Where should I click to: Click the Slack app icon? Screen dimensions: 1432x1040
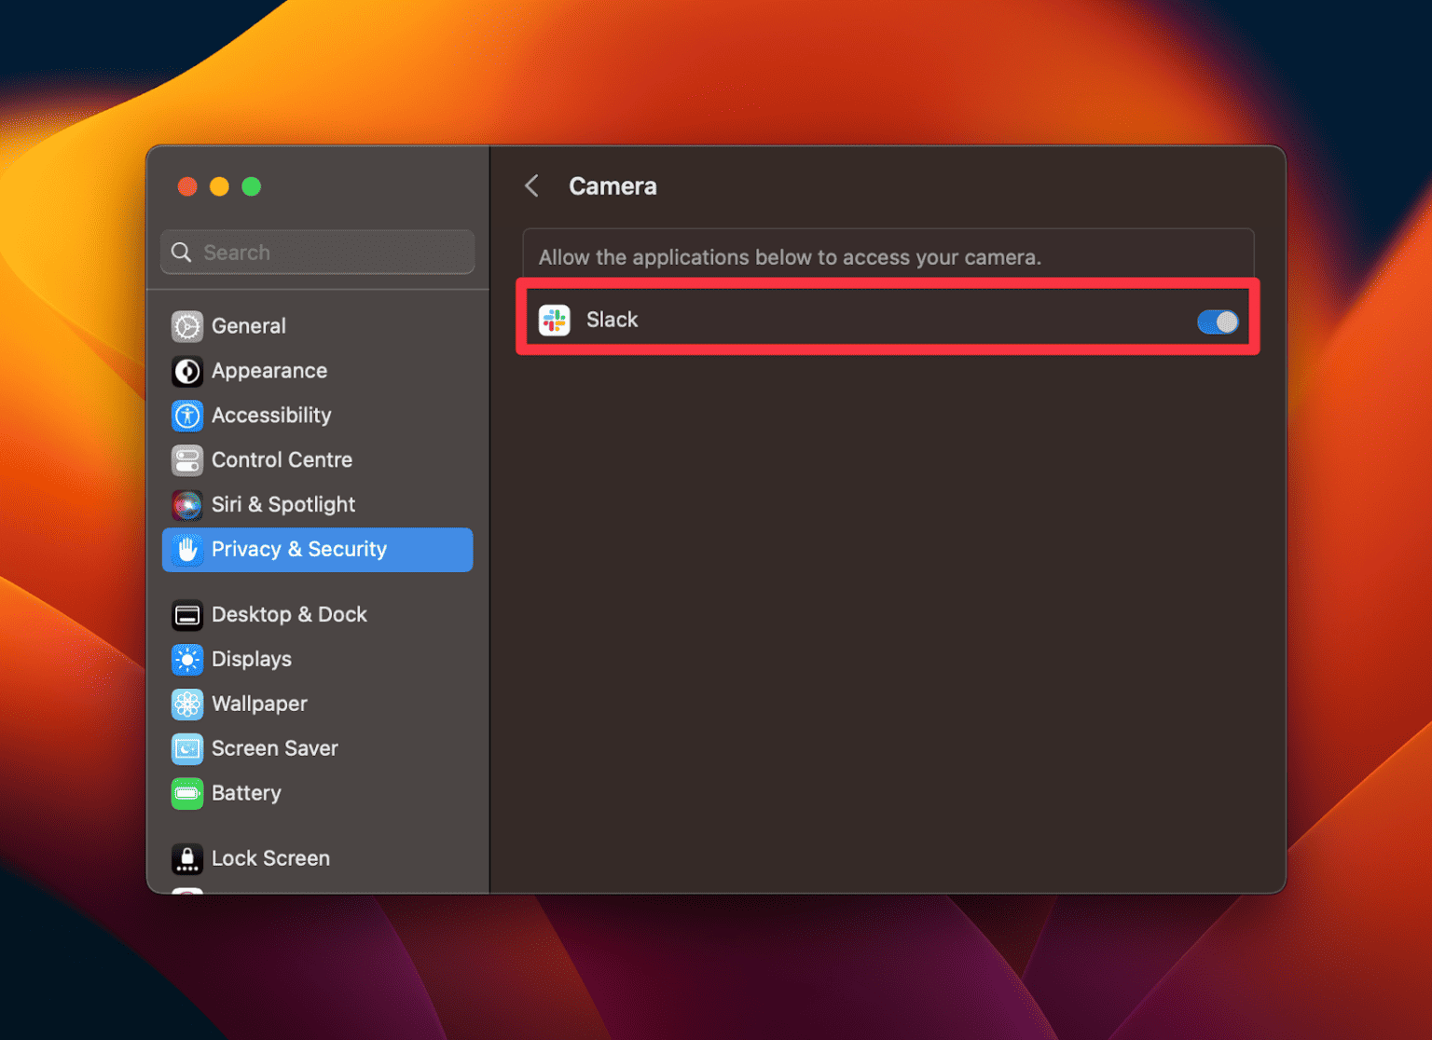point(555,320)
